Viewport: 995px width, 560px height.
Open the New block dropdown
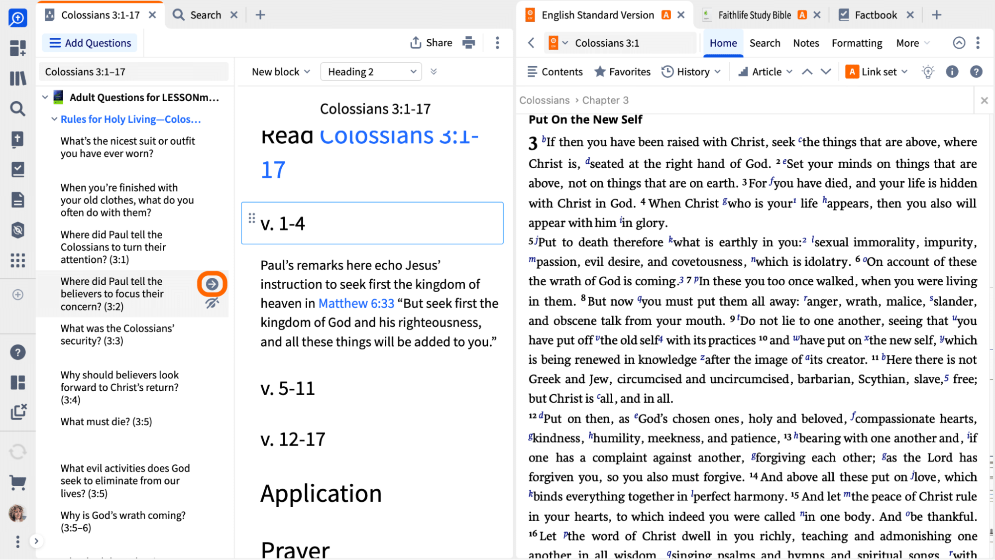coord(281,72)
